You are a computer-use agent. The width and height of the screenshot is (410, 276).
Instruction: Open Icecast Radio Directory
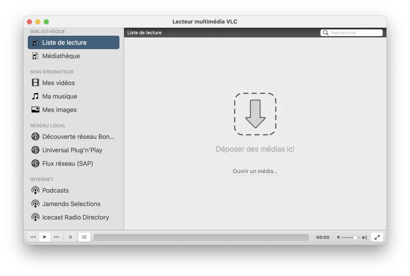pyautogui.click(x=75, y=217)
